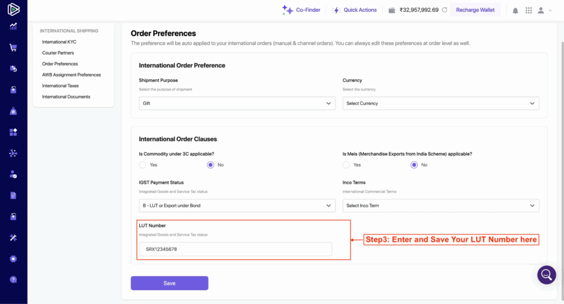Click the help question mark sidebar icon
564x304 pixels.
13,279
